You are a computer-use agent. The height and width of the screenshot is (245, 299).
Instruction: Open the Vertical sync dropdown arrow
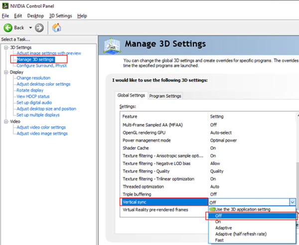292,202
